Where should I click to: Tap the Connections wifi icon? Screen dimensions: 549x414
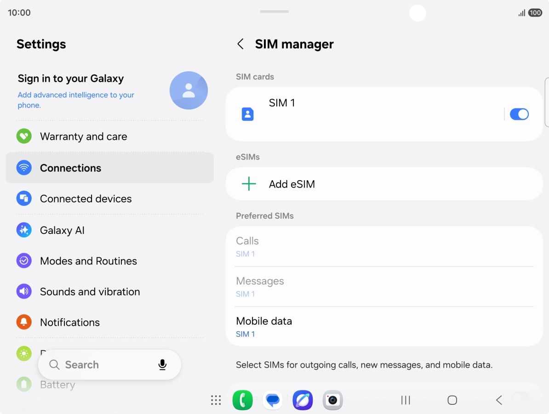(x=24, y=168)
